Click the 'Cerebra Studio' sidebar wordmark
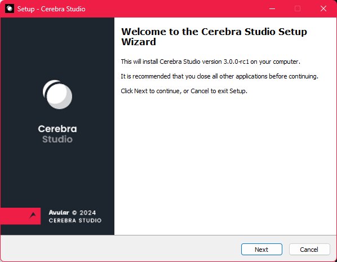 pos(57,134)
